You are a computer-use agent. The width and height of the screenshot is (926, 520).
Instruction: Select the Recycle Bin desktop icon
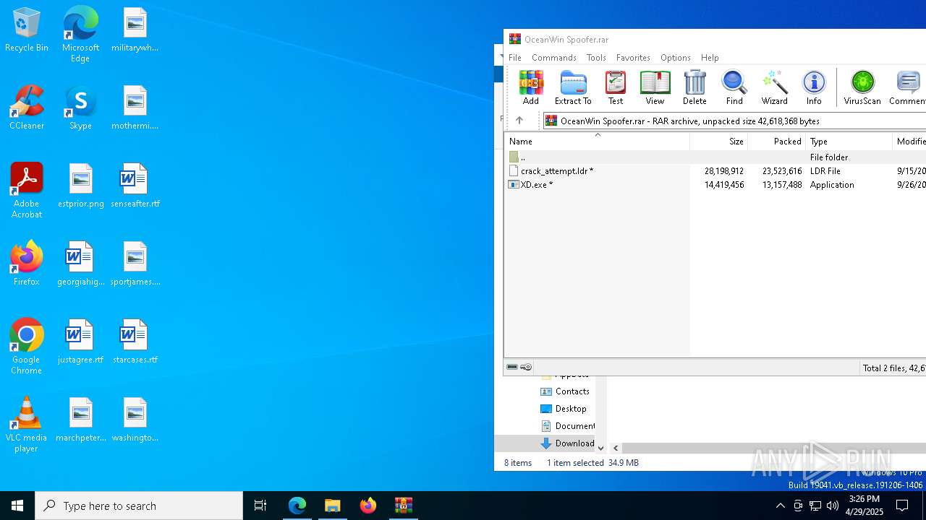pos(27,30)
